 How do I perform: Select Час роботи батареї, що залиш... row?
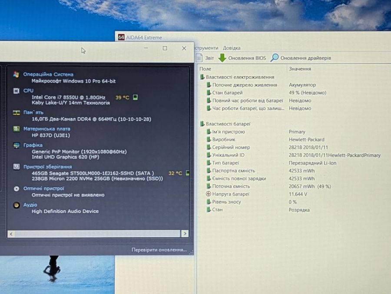[x=294, y=108]
